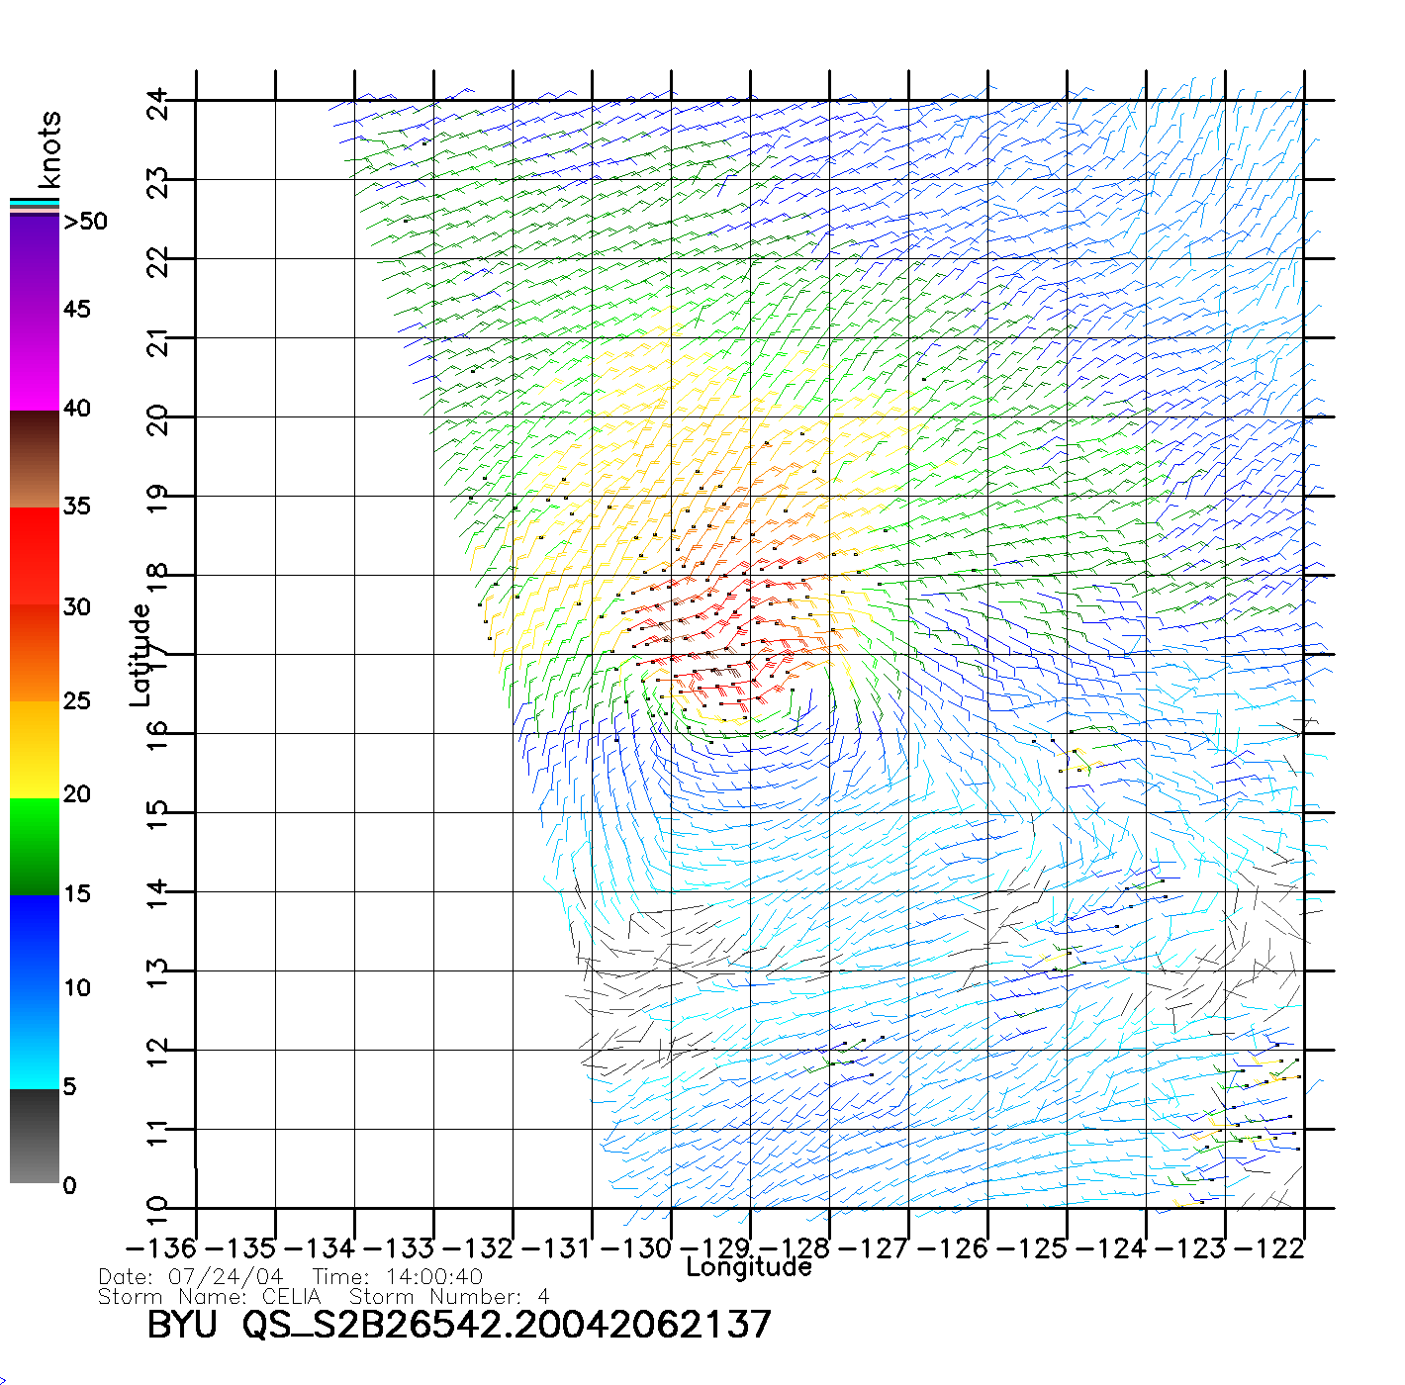
Task: Click the "Longitude" axis title
Action: pos(749,1267)
